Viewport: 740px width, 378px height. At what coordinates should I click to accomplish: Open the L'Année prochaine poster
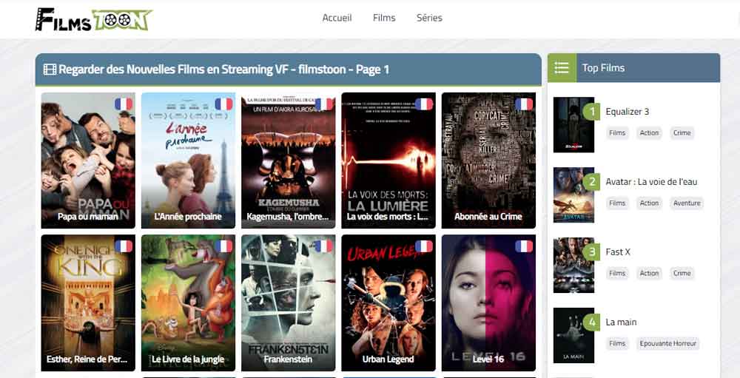[x=188, y=161]
